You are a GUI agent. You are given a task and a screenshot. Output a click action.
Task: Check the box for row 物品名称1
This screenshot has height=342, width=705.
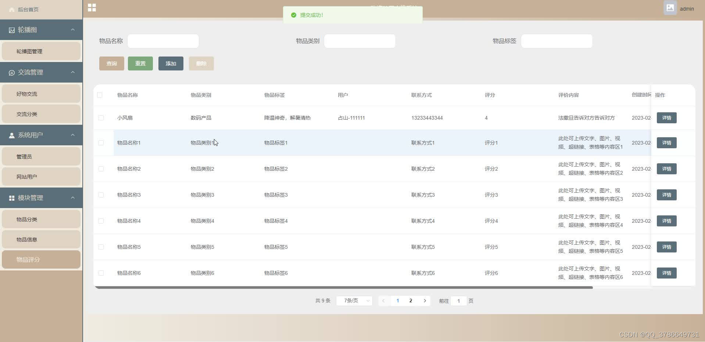101,143
